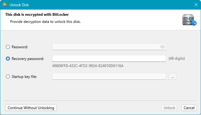Viewport: 201px width, 115px height.
Task: Click the "Unlock Disk" window title
Action: 19,5
